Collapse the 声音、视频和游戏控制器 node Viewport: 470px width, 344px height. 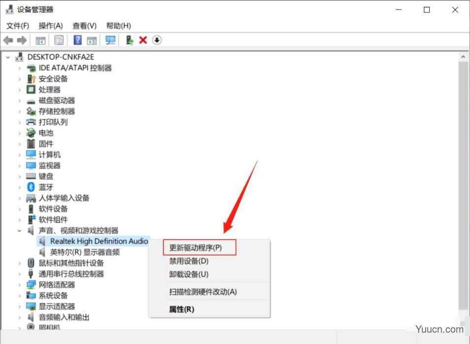[x=20, y=230]
